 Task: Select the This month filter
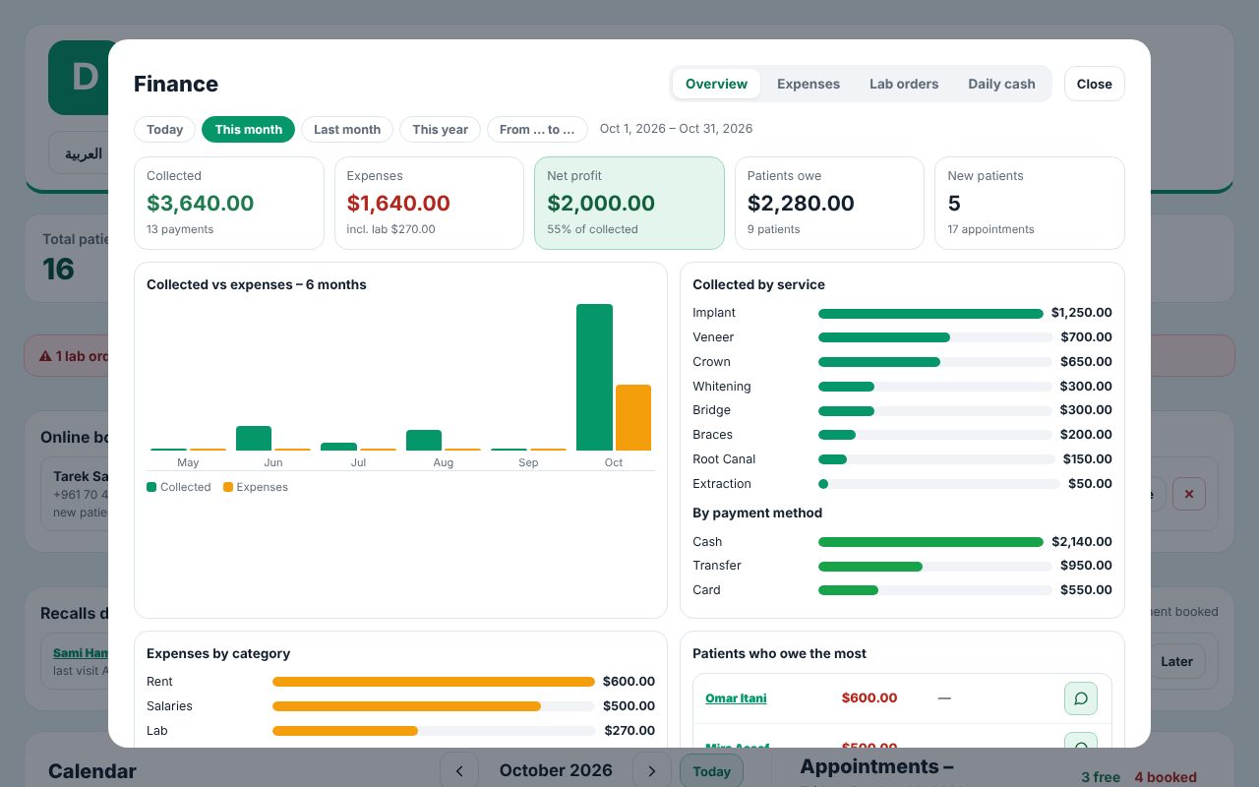(x=249, y=130)
